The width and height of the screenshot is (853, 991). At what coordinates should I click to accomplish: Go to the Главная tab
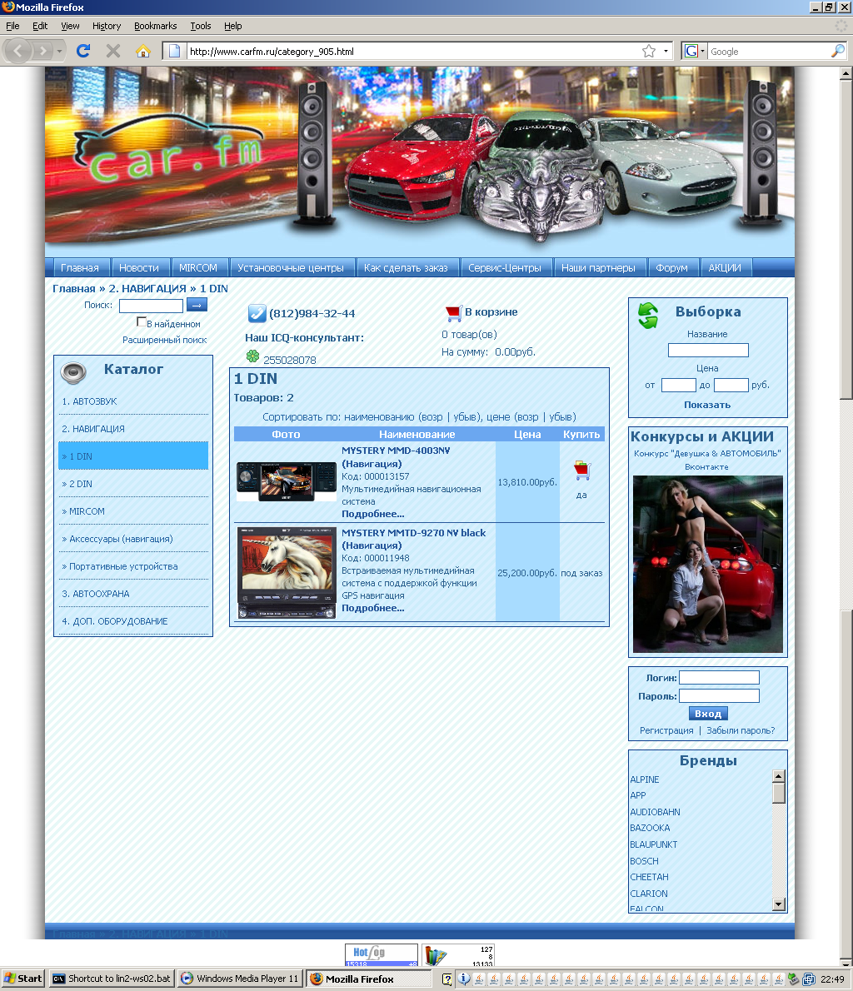80,268
